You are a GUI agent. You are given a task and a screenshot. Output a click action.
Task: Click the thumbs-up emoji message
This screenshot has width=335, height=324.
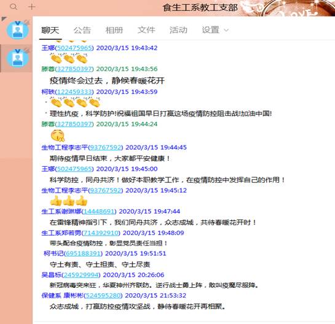(x=69, y=201)
